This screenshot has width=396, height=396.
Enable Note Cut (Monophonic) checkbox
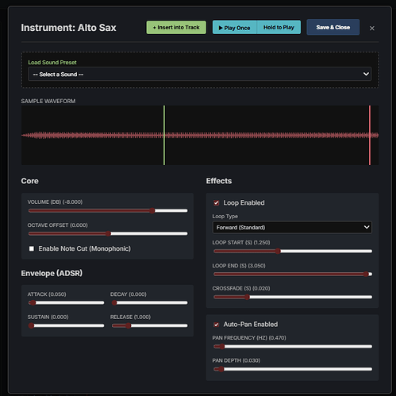point(32,248)
